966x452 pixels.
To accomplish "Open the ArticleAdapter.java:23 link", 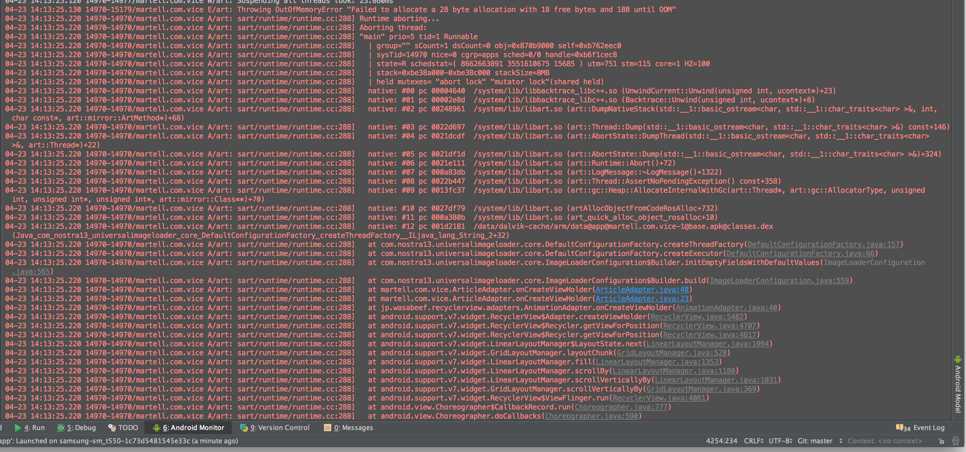I will pyautogui.click(x=642, y=299).
